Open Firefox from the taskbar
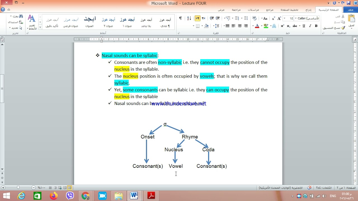The height and width of the screenshot is (201, 358). [53, 196]
